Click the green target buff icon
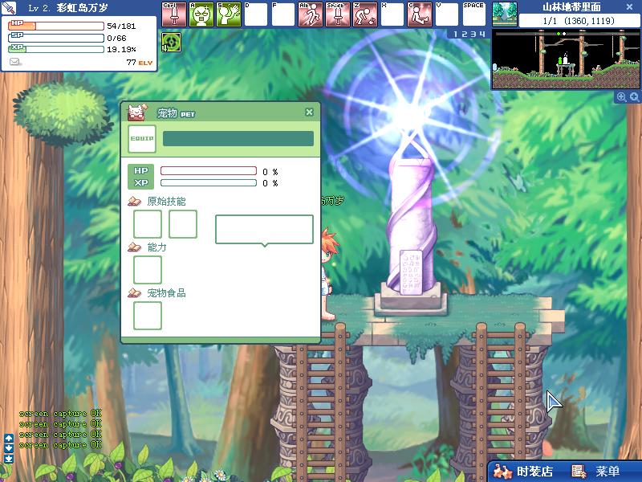Screen dimensions: 642x482 [x=171, y=43]
